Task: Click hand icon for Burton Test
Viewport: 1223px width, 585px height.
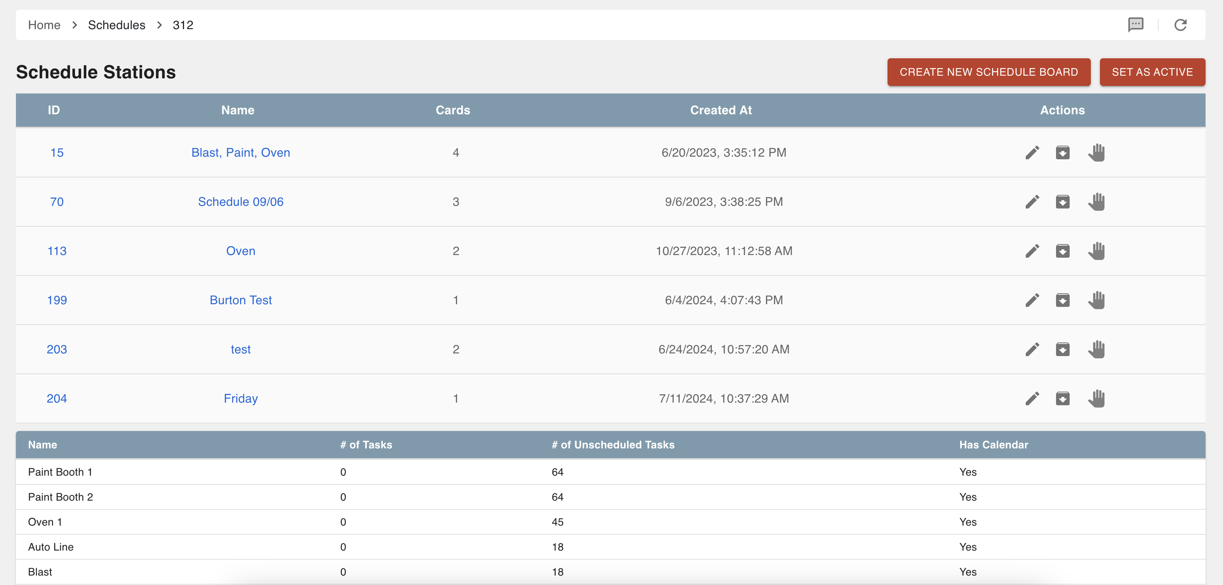Action: click(1096, 300)
